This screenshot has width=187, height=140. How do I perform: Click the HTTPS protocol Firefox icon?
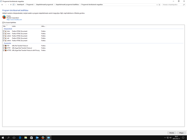[6, 50]
